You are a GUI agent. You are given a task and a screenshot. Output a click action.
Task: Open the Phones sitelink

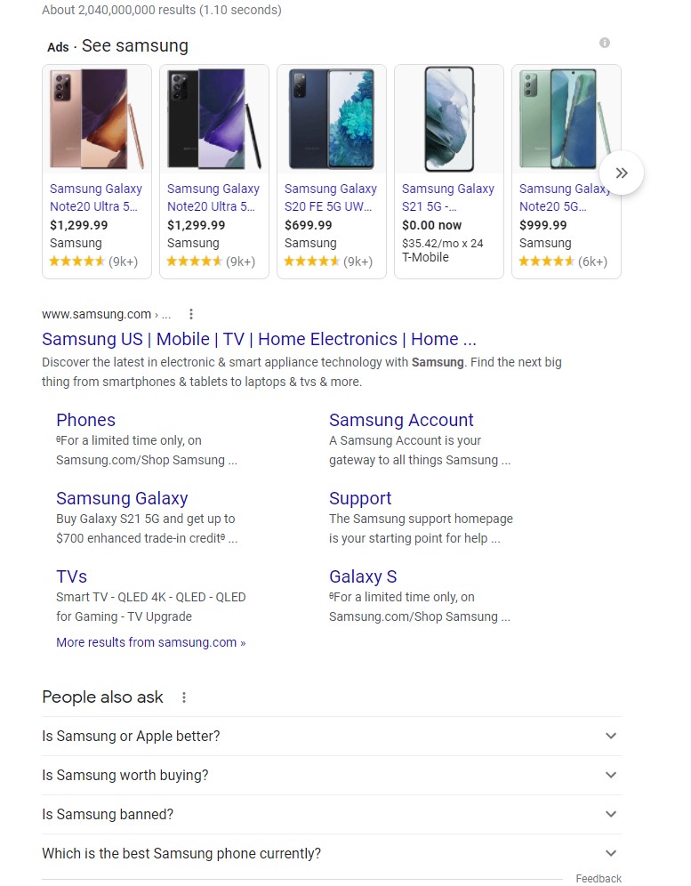pyautogui.click(x=85, y=420)
